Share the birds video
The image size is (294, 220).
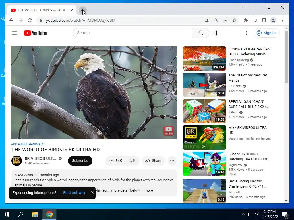pyautogui.click(x=153, y=161)
